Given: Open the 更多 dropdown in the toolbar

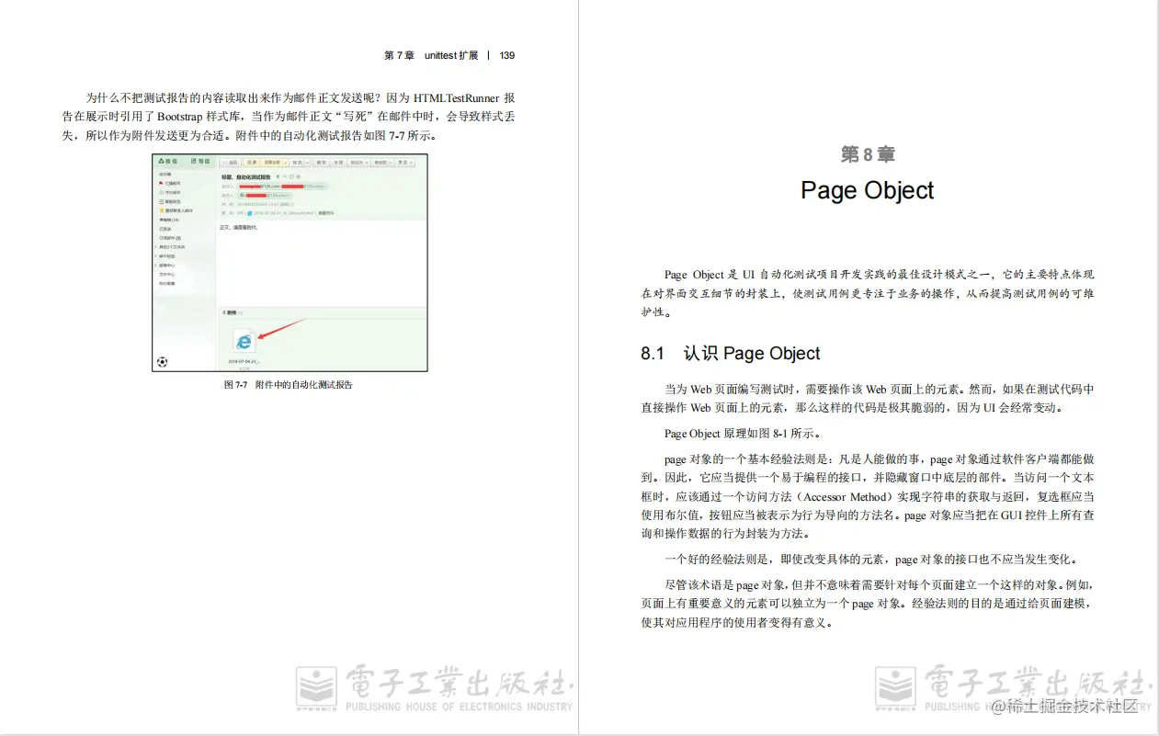Looking at the screenshot, I should tap(406, 162).
